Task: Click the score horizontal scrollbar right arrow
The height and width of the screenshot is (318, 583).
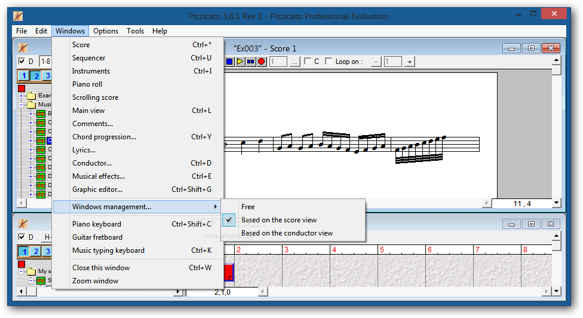Action: 486,203
